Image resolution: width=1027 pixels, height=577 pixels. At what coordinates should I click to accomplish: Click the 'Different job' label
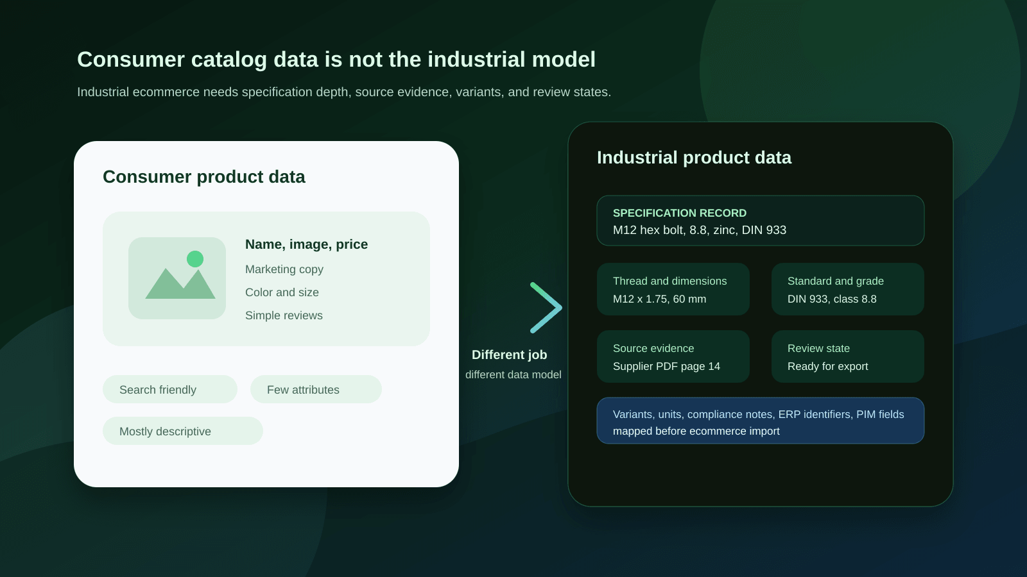[510, 355]
